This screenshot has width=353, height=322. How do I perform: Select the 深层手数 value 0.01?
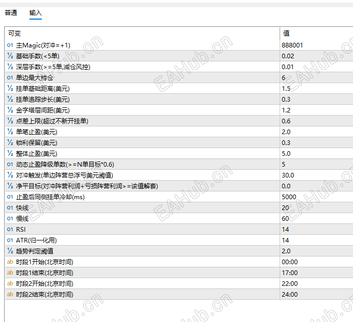pos(288,67)
